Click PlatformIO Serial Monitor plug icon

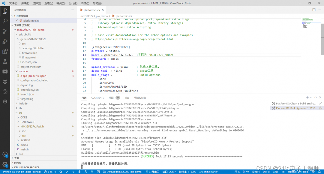[92, 172]
